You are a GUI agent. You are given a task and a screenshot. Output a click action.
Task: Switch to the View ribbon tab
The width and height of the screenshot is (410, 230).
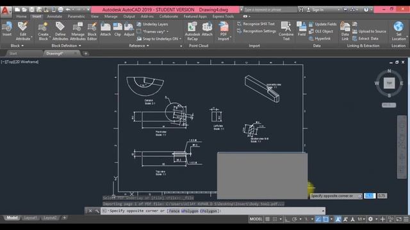[95, 17]
